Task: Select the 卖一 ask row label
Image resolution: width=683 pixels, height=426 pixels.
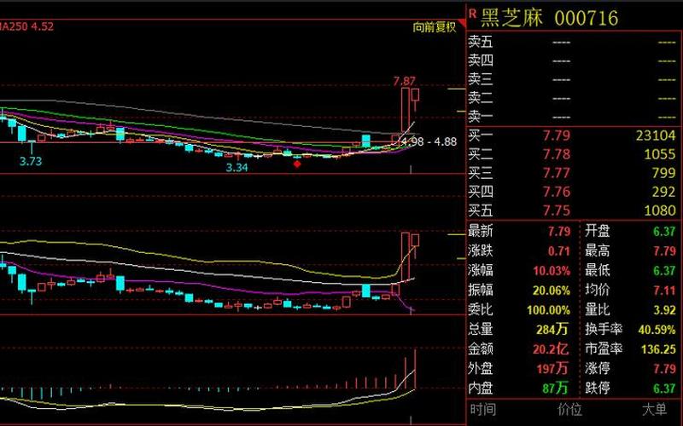Action: pos(481,117)
